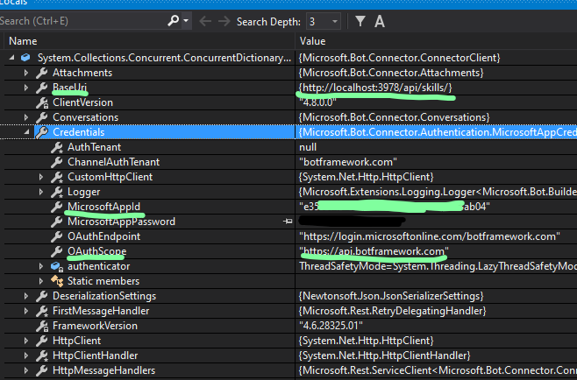Screen dimensions: 577x380
Task: Select the OAuthEndpoint row name
Action: tap(103, 236)
